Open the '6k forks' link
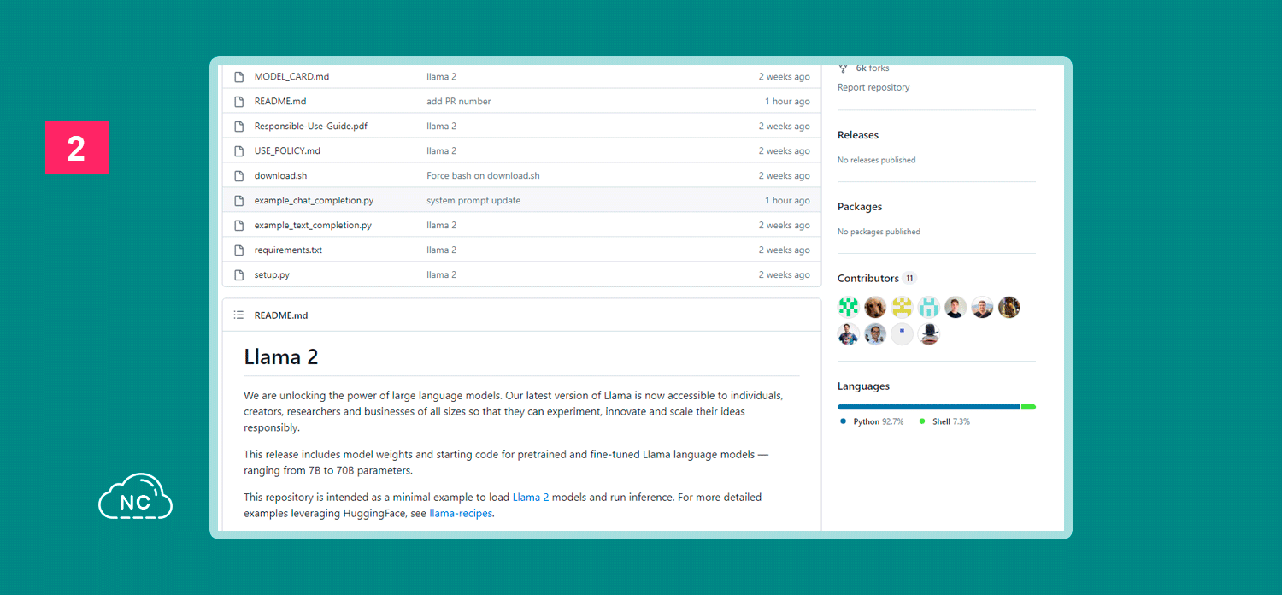This screenshot has height=595, width=1282. tap(864, 68)
